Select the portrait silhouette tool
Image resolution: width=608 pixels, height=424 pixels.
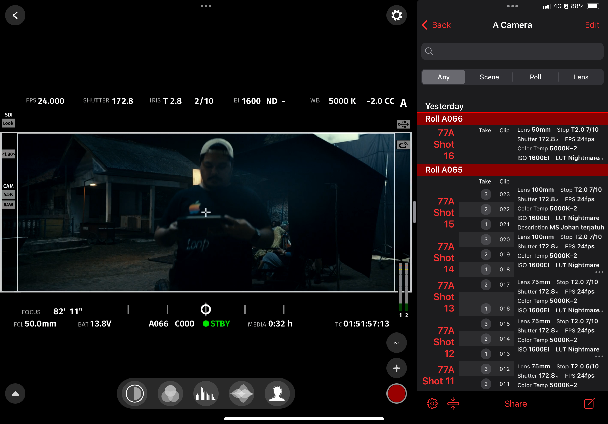[277, 393]
